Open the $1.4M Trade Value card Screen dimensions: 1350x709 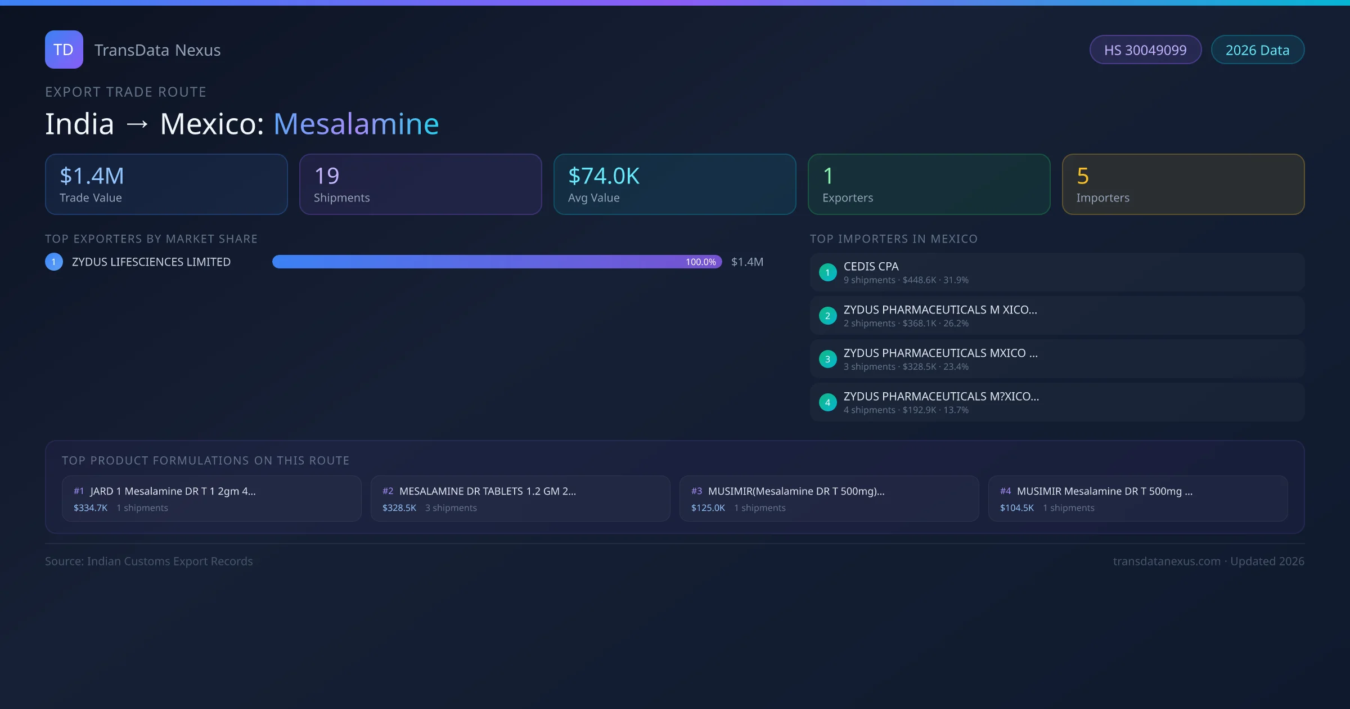[166, 185]
